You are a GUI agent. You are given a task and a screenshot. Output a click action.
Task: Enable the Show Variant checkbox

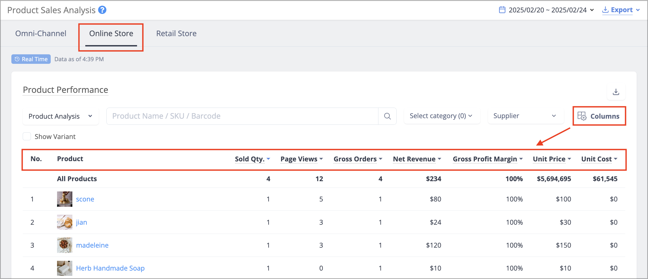click(x=27, y=137)
